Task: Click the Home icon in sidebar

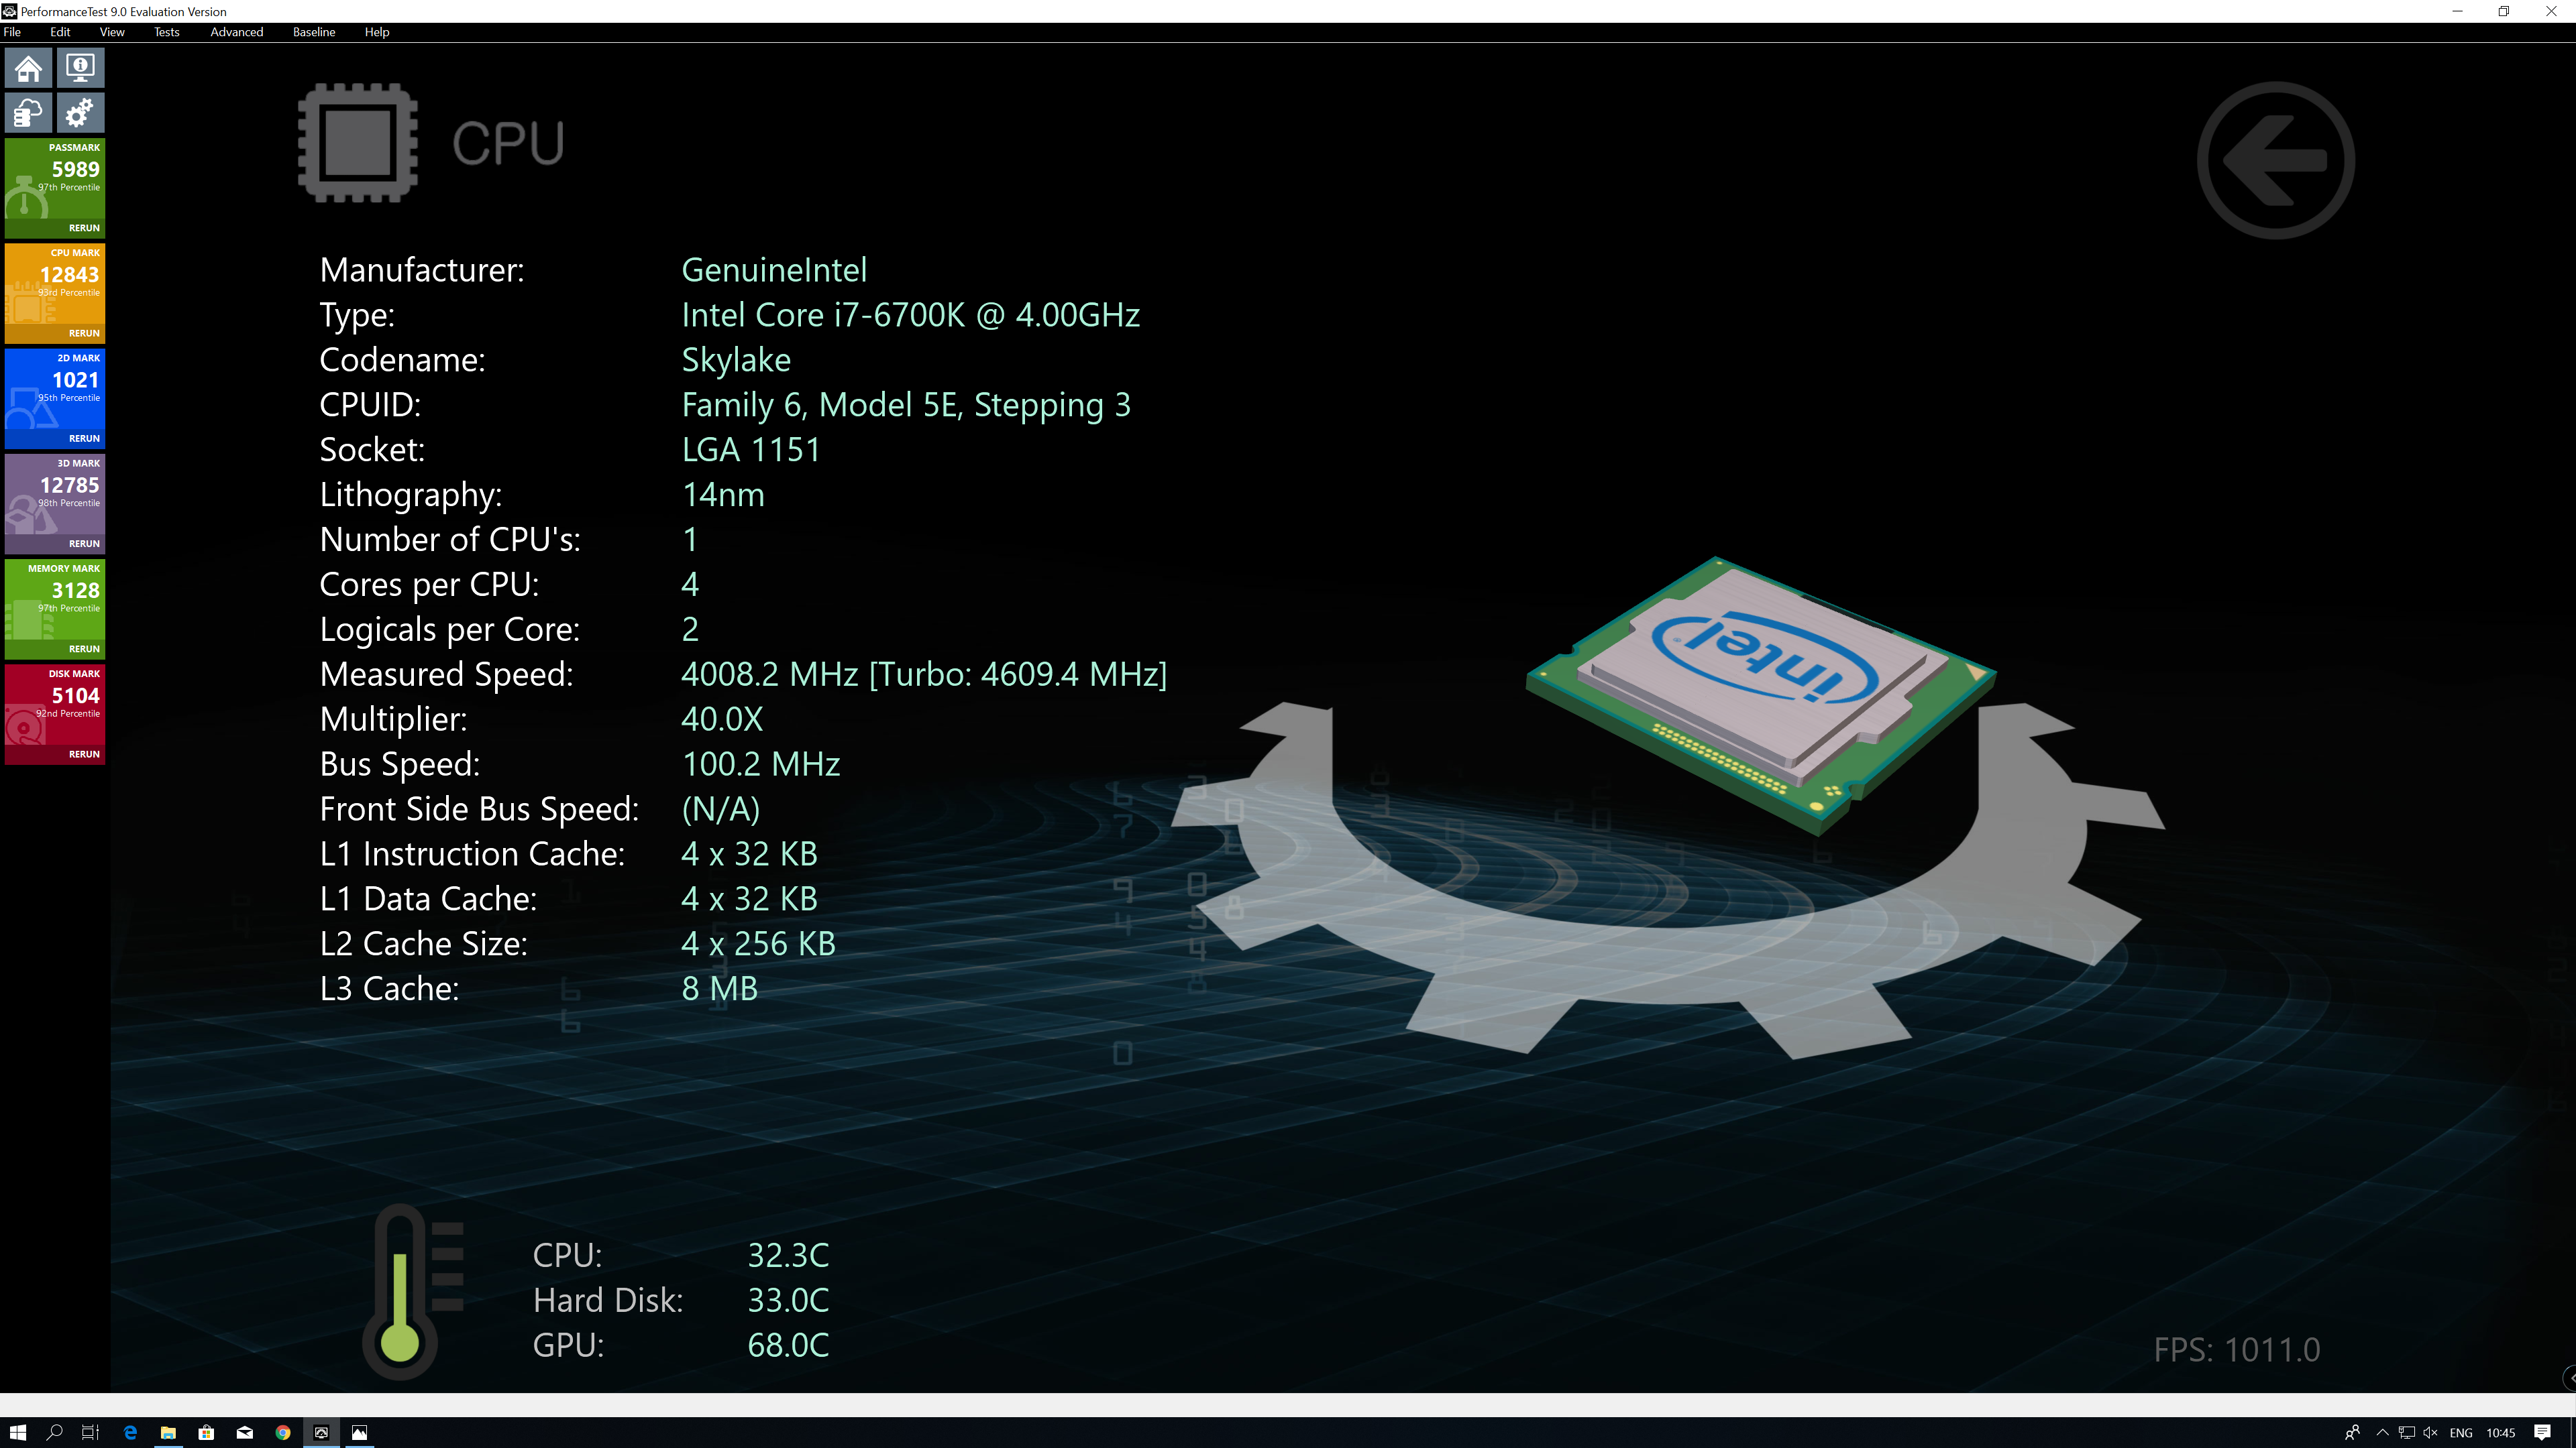Action: (x=28, y=68)
